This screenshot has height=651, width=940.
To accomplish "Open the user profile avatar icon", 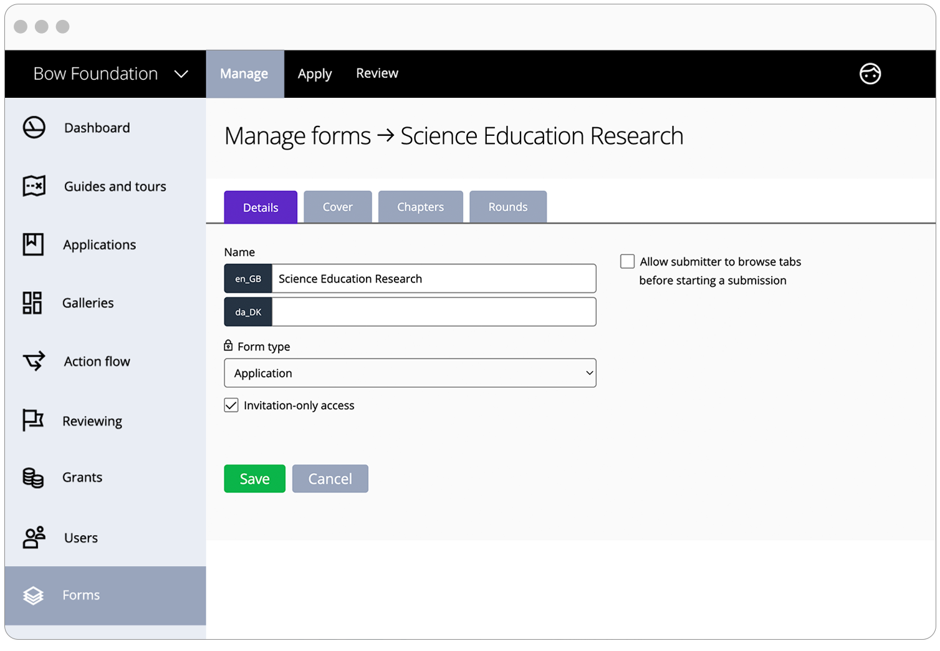I will click(870, 74).
